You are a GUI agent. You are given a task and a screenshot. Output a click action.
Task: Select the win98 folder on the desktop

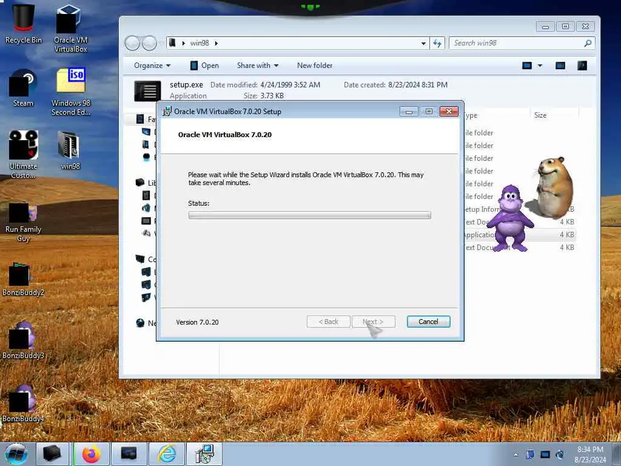70,150
